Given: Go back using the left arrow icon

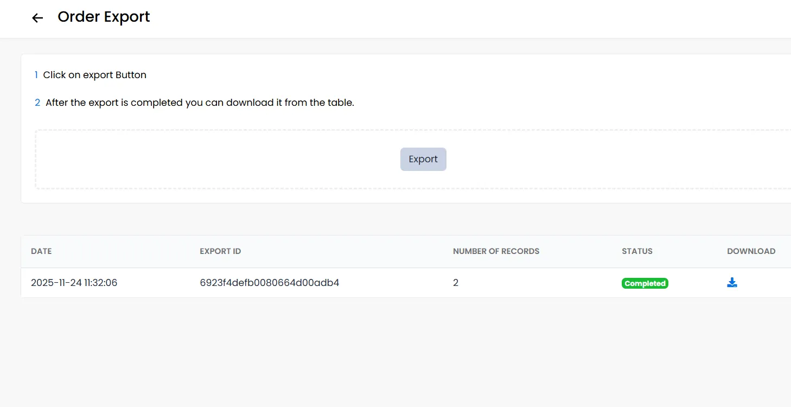Looking at the screenshot, I should pos(37,18).
